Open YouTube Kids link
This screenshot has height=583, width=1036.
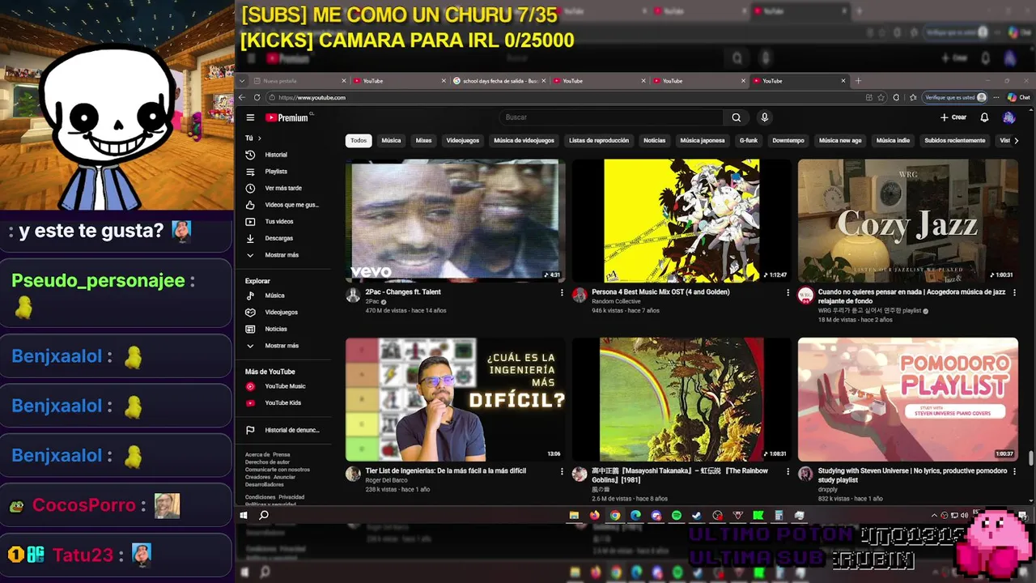(285, 402)
